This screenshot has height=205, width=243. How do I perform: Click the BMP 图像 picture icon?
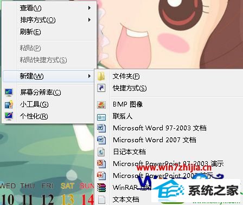click(x=101, y=104)
